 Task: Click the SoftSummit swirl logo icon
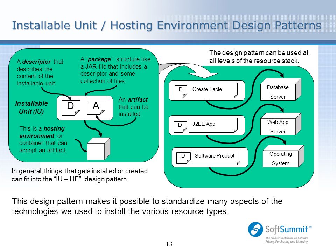(255, 229)
